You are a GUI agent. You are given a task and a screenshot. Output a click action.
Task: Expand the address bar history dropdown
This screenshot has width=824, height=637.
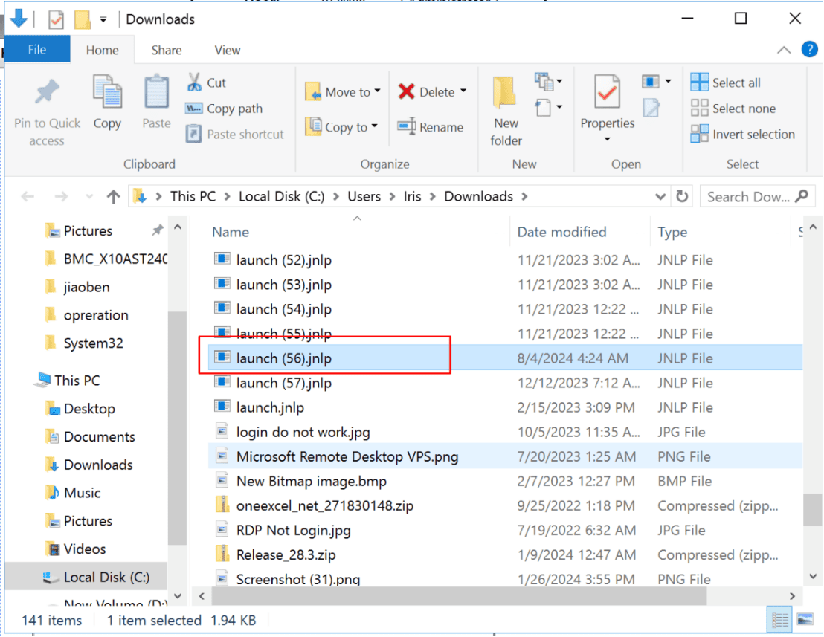[x=660, y=197]
